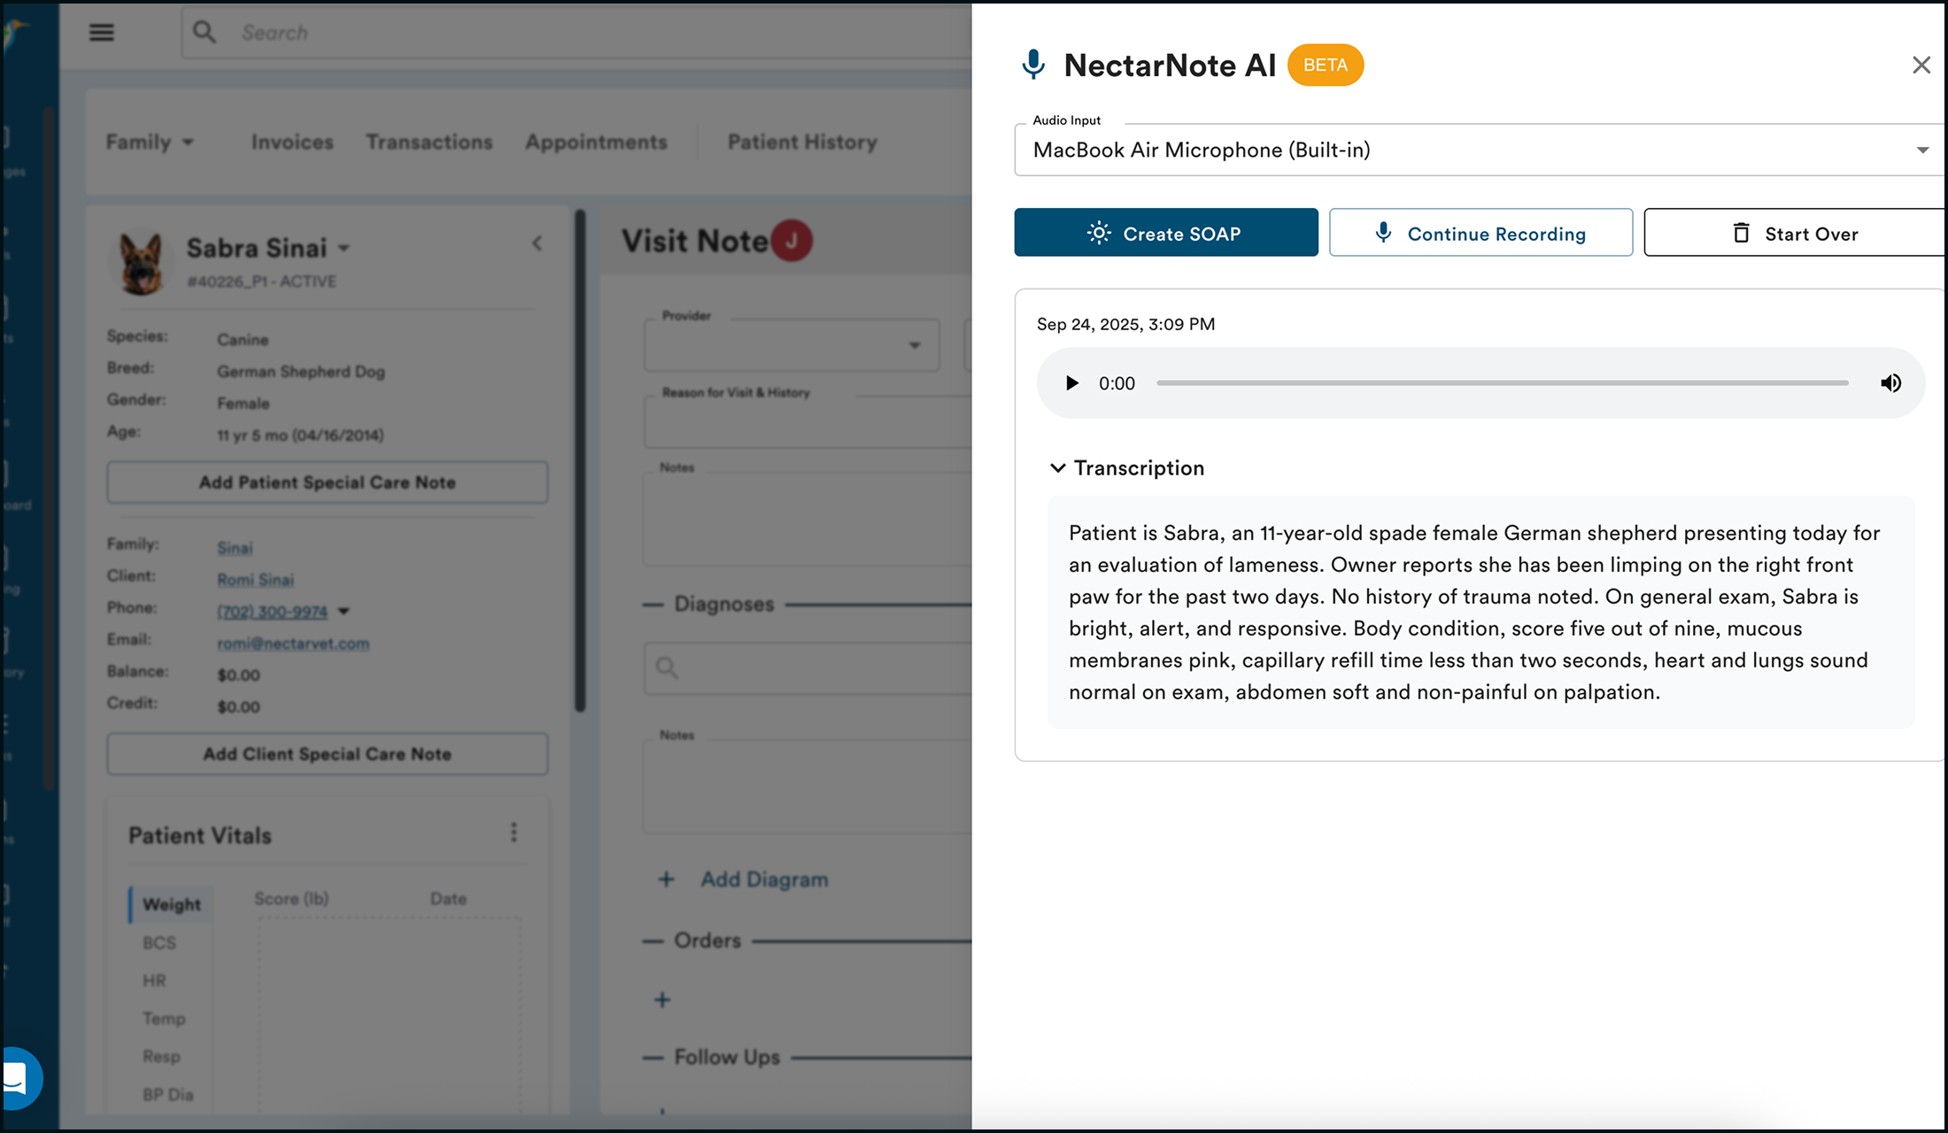Click the search magnifier icon in top bar
Viewport: 1948px width, 1133px height.
tap(205, 33)
